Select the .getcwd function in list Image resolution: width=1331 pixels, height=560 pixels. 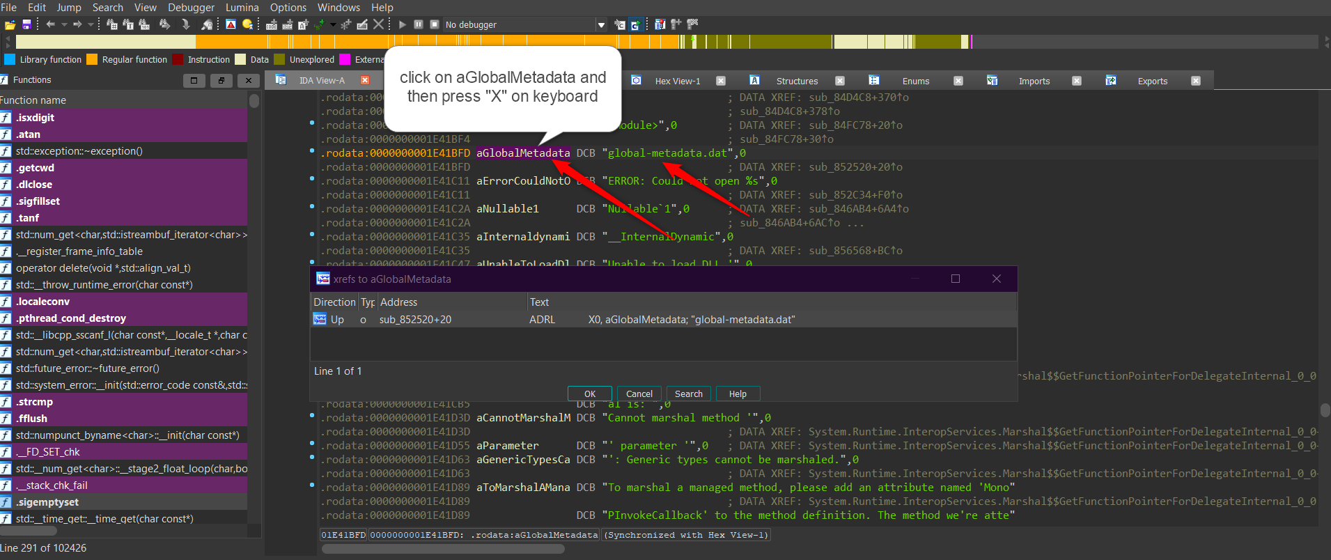pos(123,167)
